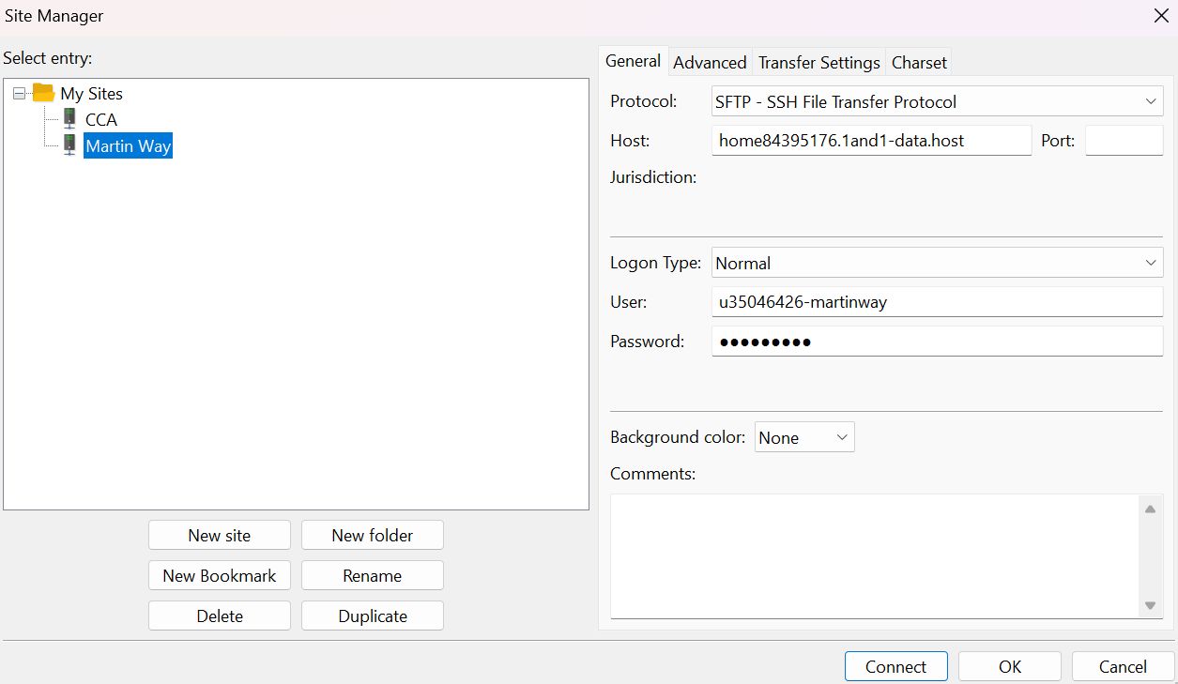Click the My Sites folder icon

pyautogui.click(x=43, y=93)
